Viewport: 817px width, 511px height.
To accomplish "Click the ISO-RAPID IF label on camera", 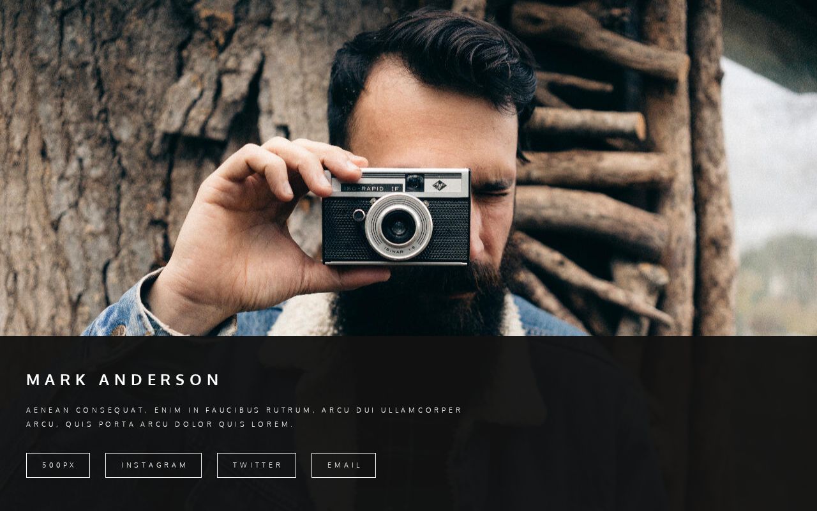I will click(371, 188).
